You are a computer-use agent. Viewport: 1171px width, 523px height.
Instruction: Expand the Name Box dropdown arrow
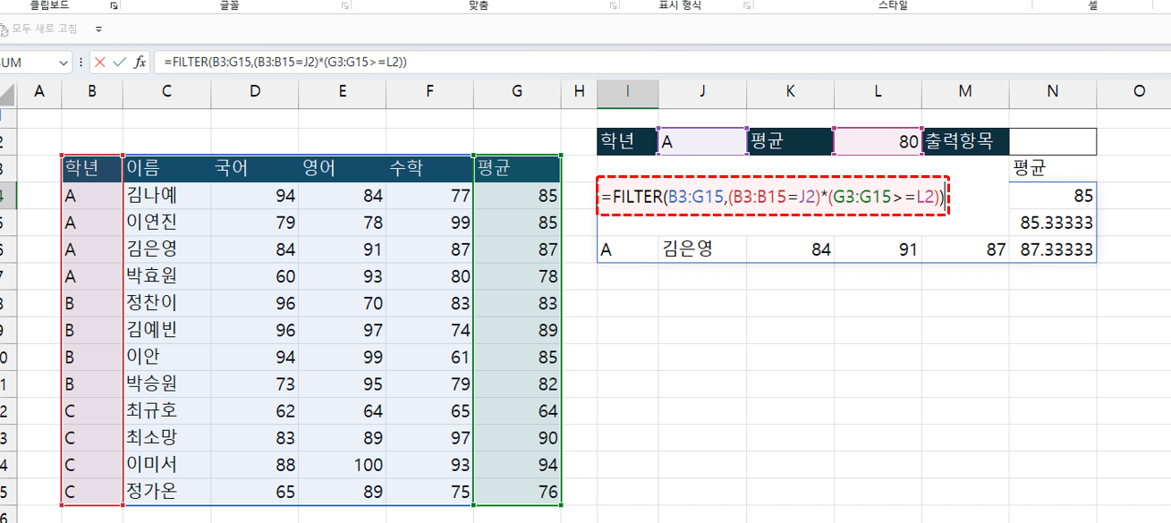[64, 63]
